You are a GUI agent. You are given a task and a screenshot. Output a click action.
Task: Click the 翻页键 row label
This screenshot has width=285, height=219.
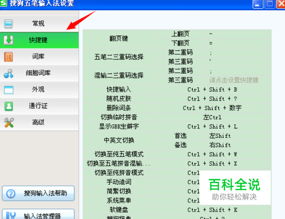(119, 39)
